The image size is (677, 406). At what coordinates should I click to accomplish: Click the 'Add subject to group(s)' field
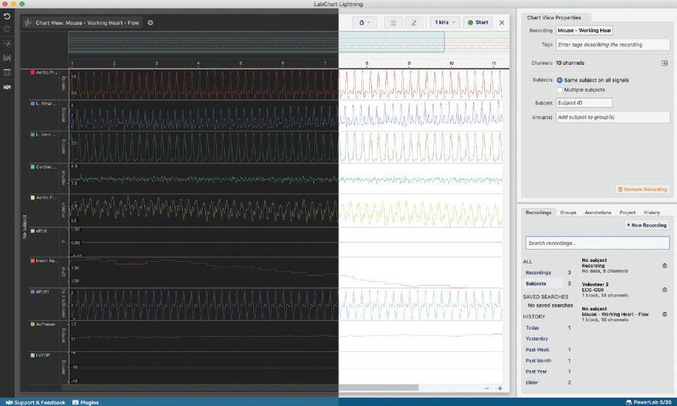coord(613,117)
